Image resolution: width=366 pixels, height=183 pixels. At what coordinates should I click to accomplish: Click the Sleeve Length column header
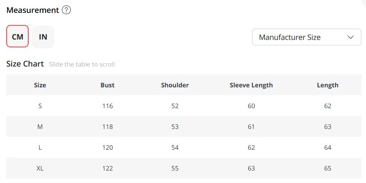[251, 85]
